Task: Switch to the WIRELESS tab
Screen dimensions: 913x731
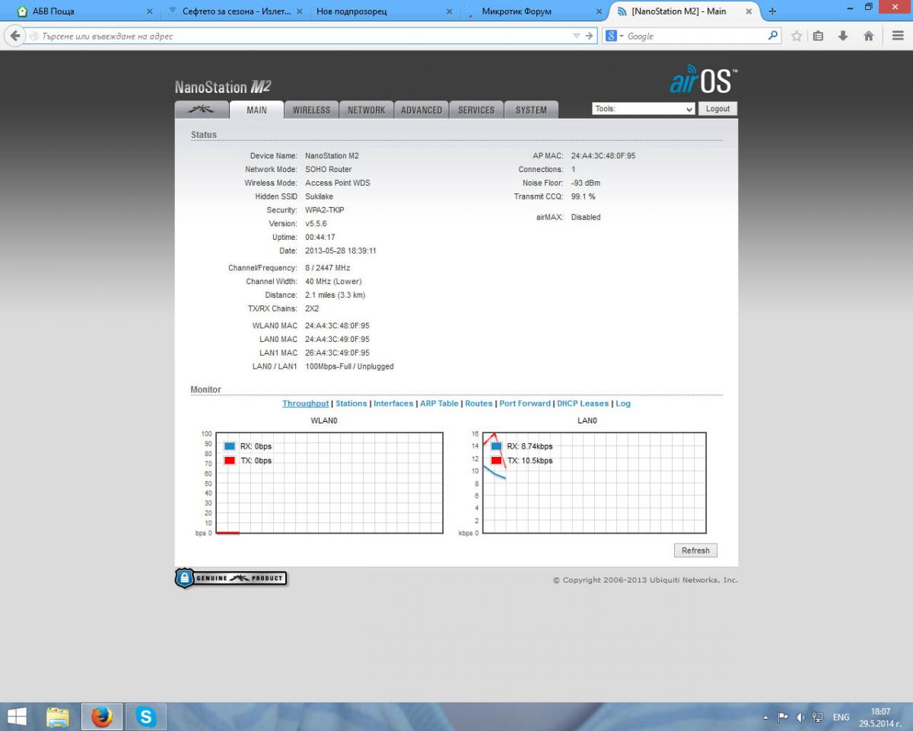Action: click(311, 110)
